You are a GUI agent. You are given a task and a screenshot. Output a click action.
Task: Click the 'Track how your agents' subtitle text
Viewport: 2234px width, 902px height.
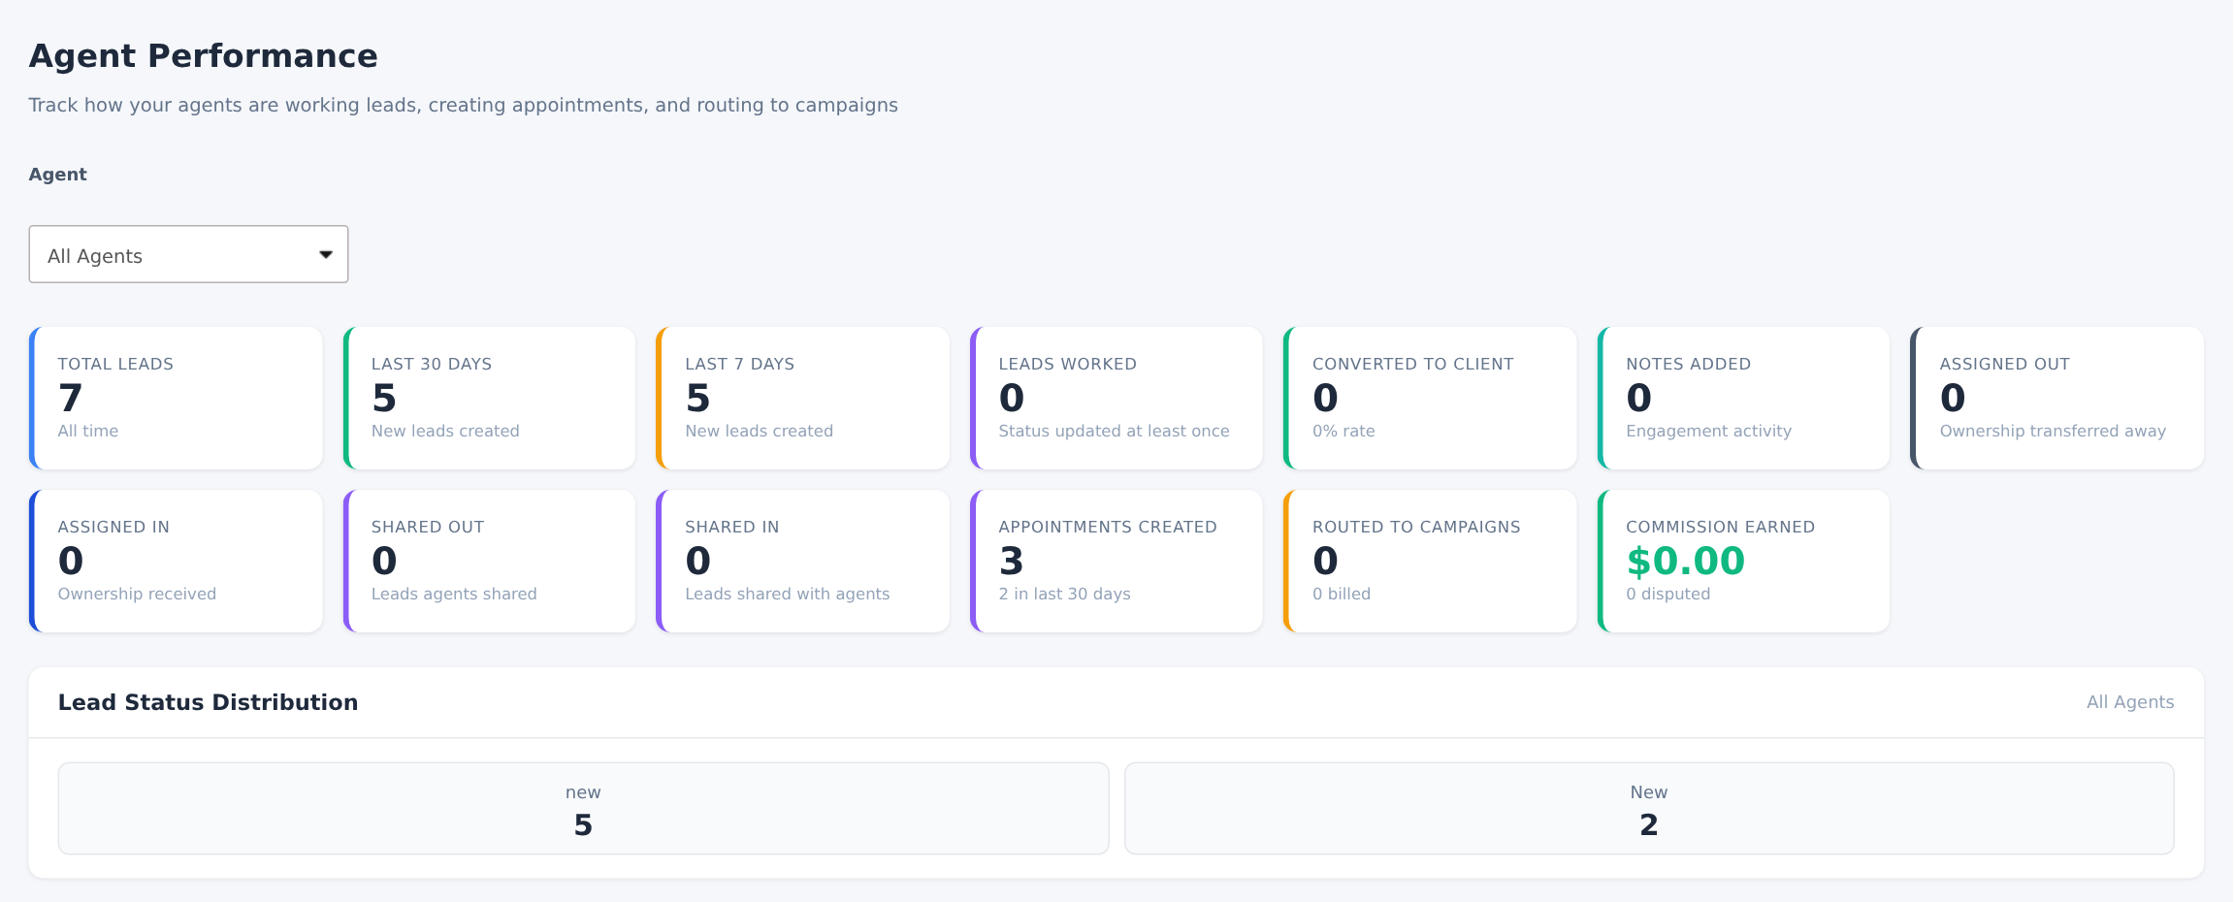[463, 105]
